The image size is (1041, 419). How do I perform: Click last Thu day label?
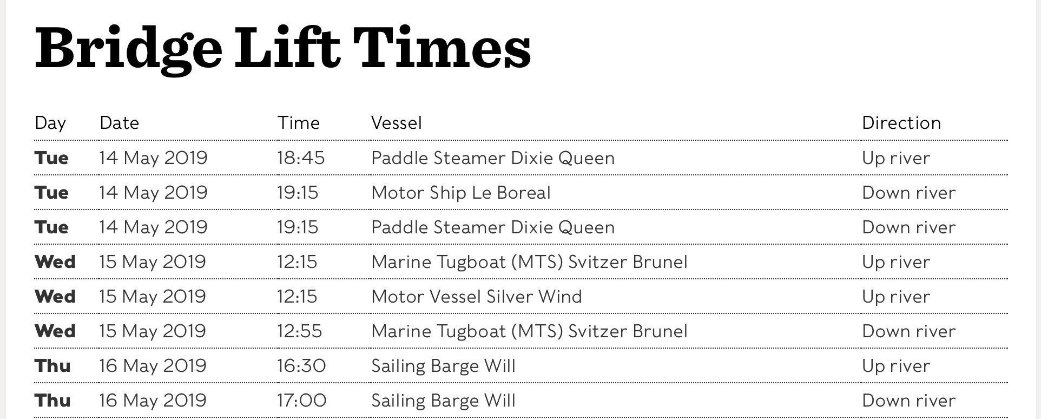(x=52, y=401)
